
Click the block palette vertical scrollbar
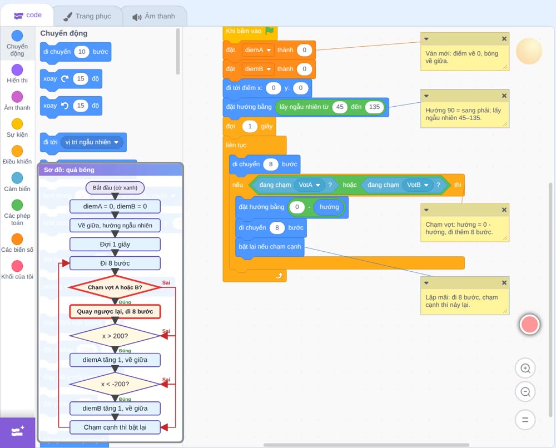coord(178,52)
